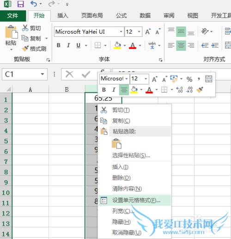Choose 复制(C) from context menu
Screen dimensions: 231x239
click(x=135, y=121)
